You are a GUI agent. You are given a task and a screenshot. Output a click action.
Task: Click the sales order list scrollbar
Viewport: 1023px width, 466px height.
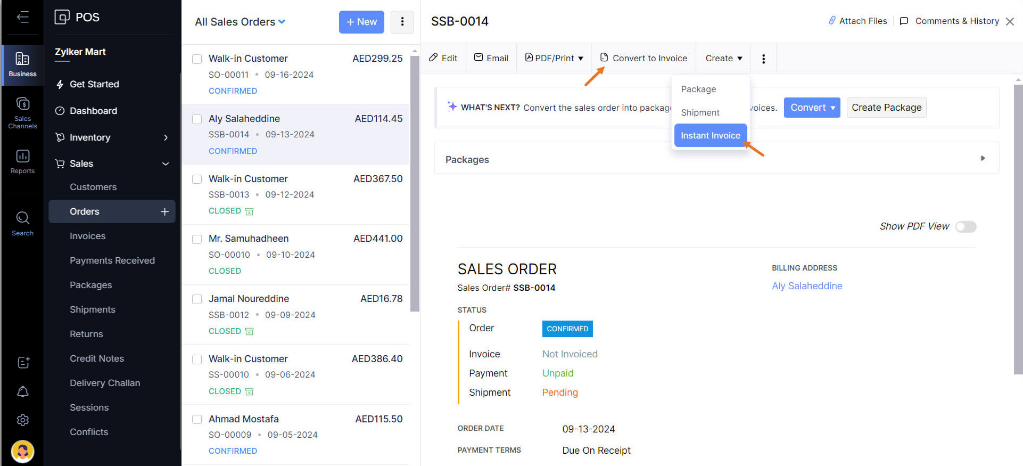point(415,181)
